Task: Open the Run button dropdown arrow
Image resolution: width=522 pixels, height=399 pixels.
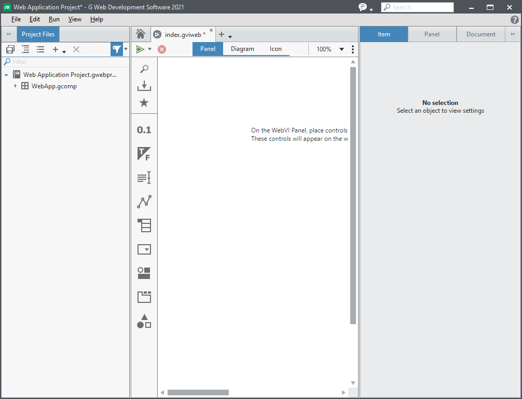Action: 150,49
